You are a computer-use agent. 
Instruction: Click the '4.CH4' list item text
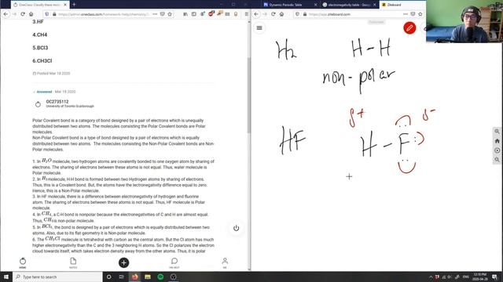[x=40, y=34]
